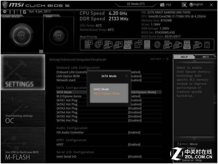Select the Intel Serial I/O row label
The image size is (218, 164).
click(66, 156)
